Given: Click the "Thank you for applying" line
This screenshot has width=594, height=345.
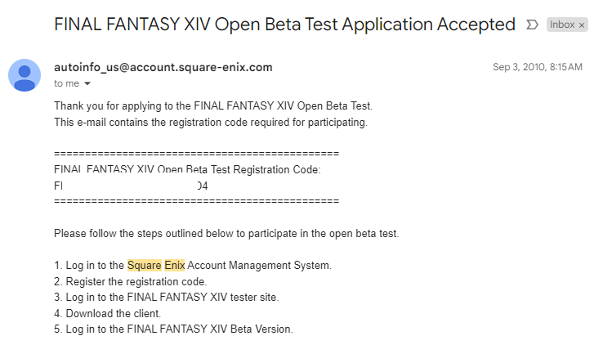Looking at the screenshot, I should click(212, 106).
